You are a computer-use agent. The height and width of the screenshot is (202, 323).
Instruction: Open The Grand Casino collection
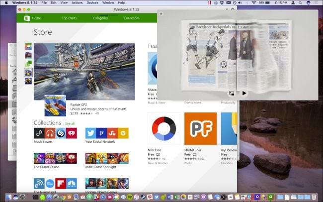tap(55, 158)
